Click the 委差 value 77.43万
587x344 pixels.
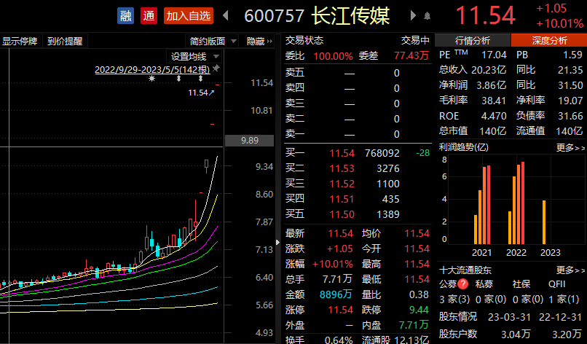[x=411, y=56]
